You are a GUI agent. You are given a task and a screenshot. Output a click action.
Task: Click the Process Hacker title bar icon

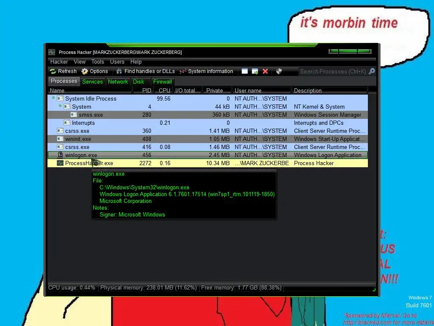tap(52, 52)
